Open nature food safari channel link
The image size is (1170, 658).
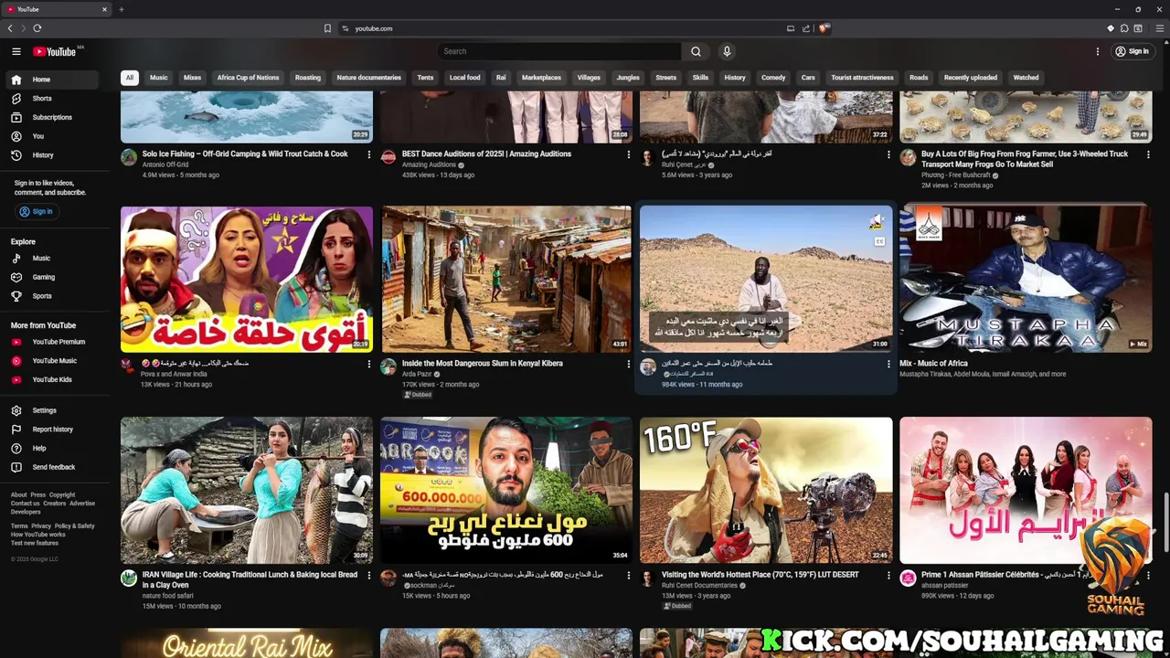[x=168, y=596]
